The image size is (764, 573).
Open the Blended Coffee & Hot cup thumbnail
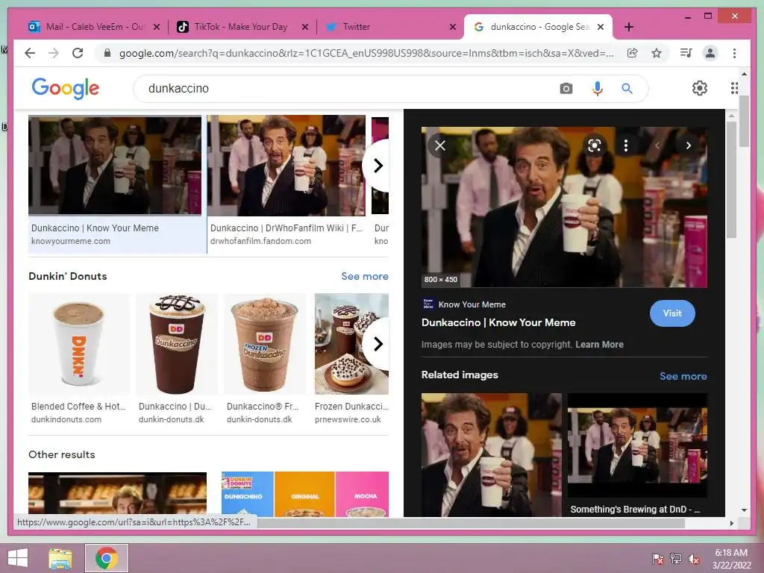pos(79,343)
